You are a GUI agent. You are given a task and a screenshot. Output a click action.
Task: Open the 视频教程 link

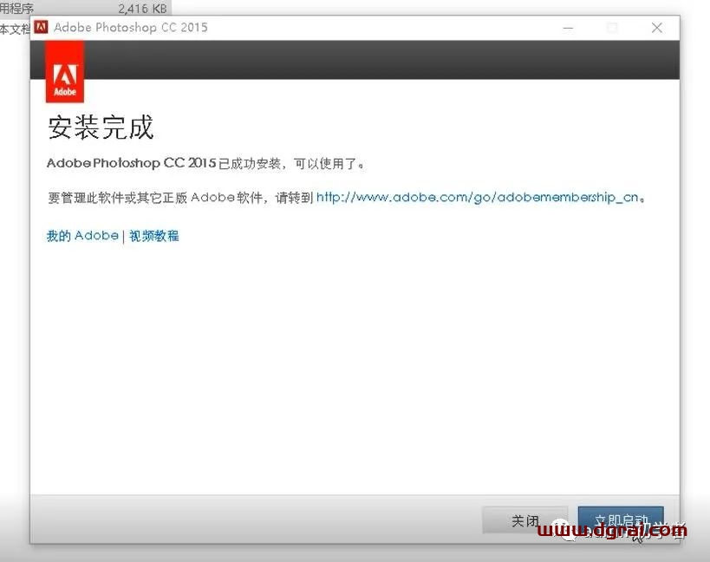click(154, 236)
